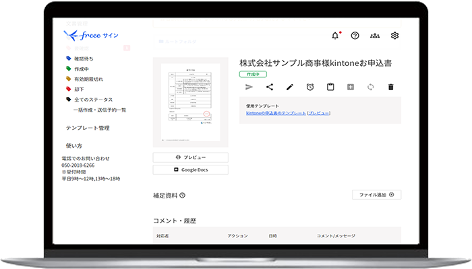The image size is (472, 269).
Task: Click the sync refresh arrows icon
Action: (371, 87)
